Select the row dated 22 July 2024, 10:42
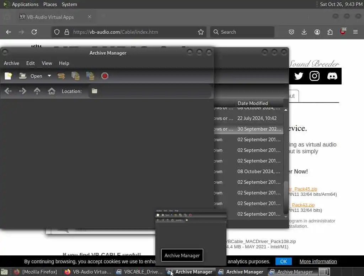This screenshot has width=364, height=276. coord(248,118)
